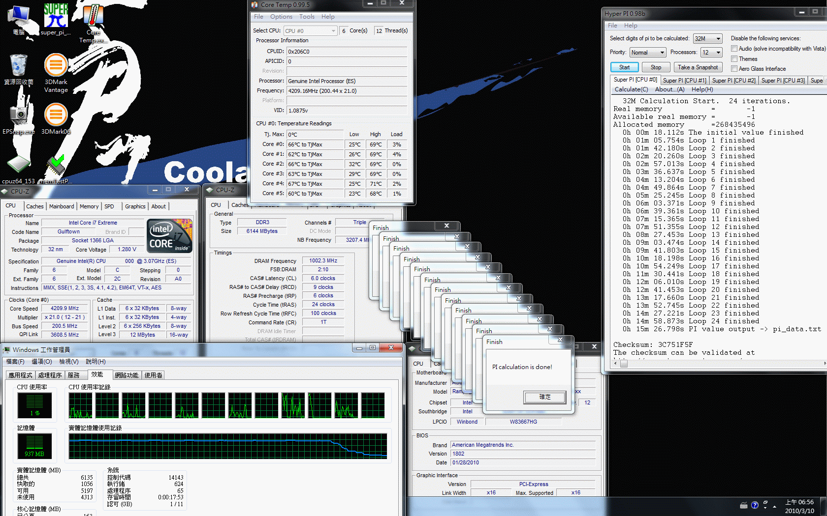This screenshot has width=827, height=516.
Task: Switch to the Graphics tab in CPU-Z
Action: point(135,206)
